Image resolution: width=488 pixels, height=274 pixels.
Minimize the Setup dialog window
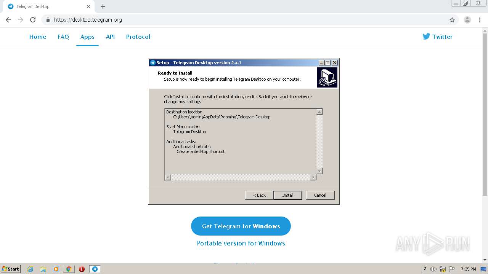[321, 63]
